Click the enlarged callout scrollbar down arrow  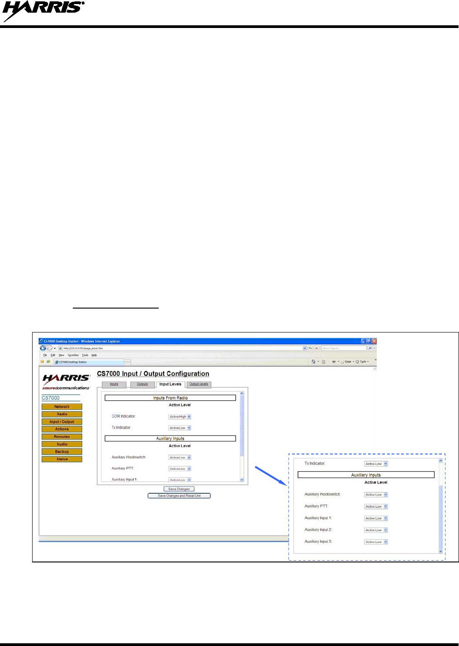point(440,551)
